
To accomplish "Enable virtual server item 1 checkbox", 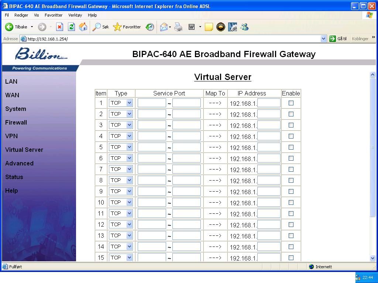I will pyautogui.click(x=291, y=103).
